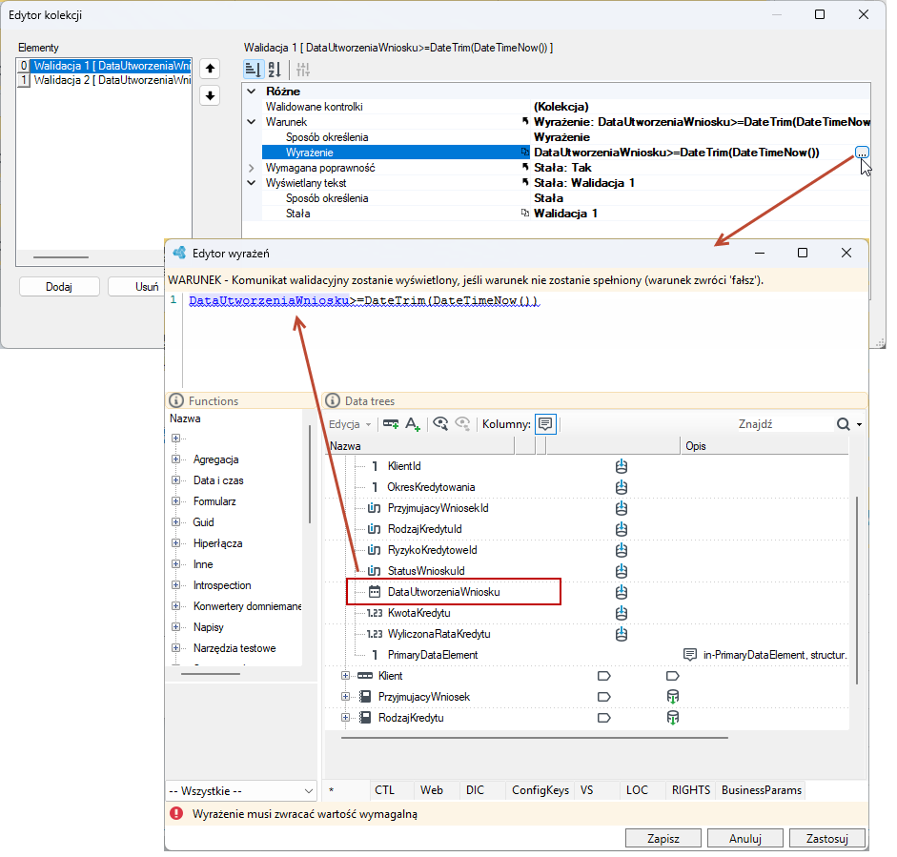897x857 pixels.
Task: Expand the Data i czas functions node
Action: tap(175, 480)
